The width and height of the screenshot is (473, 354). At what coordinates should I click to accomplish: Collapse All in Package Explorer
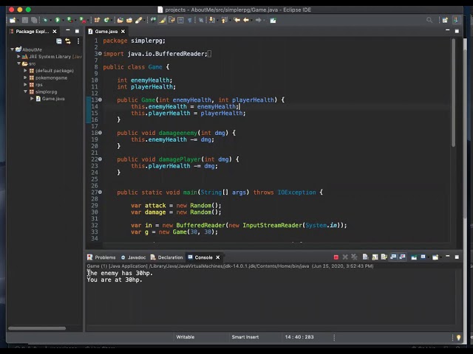[x=59, y=41]
